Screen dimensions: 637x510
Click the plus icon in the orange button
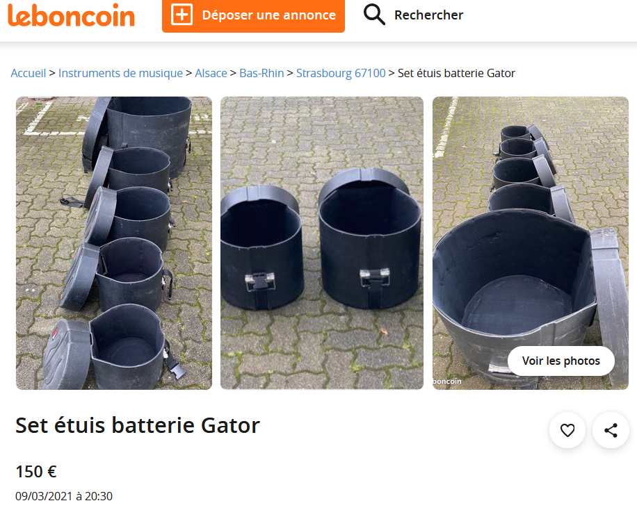click(182, 15)
